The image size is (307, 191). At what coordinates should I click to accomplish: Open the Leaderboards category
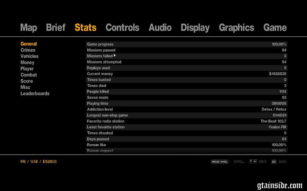click(35, 94)
